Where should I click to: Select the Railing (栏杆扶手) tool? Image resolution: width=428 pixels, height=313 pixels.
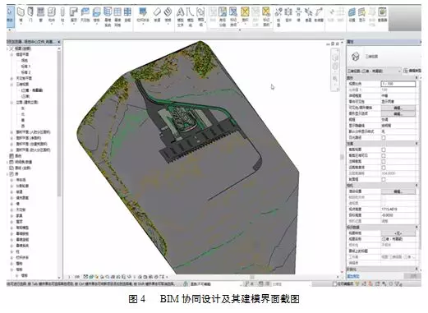[143, 15]
